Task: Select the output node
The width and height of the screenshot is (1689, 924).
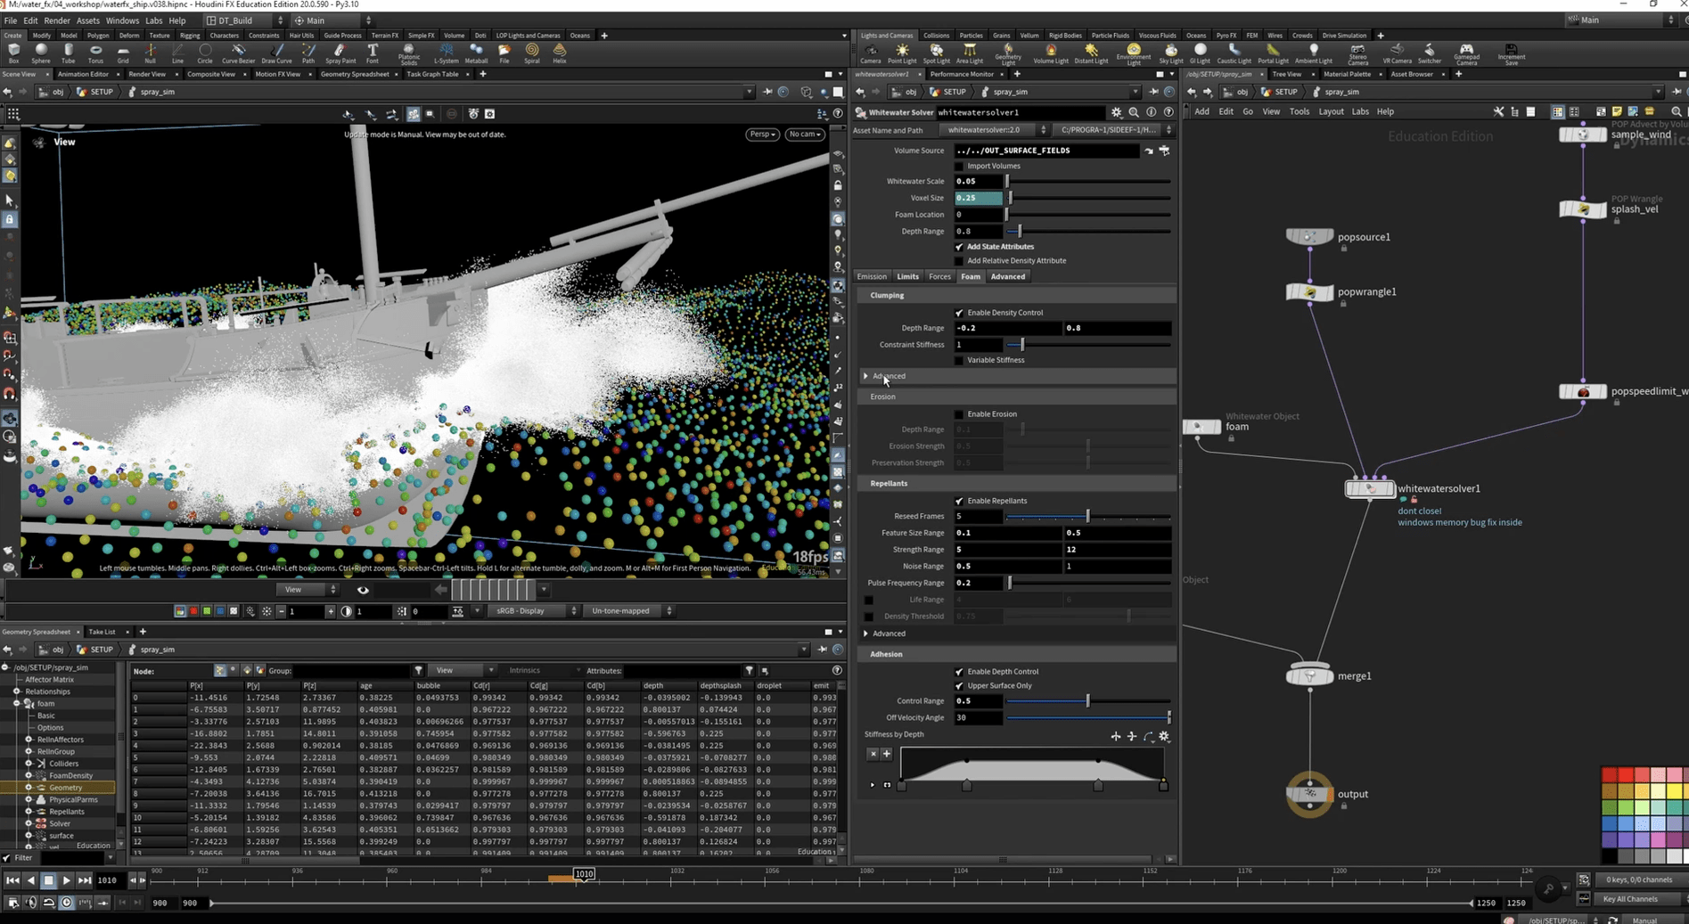Action: (x=1309, y=794)
